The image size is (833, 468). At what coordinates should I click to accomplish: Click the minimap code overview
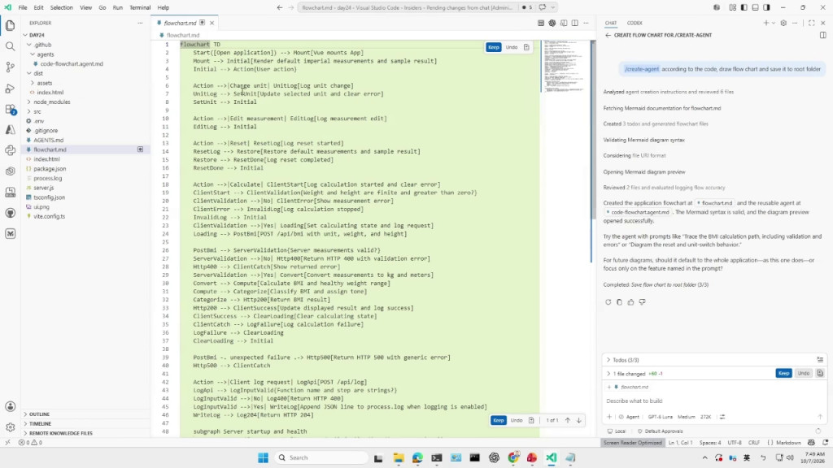pyautogui.click(x=563, y=66)
